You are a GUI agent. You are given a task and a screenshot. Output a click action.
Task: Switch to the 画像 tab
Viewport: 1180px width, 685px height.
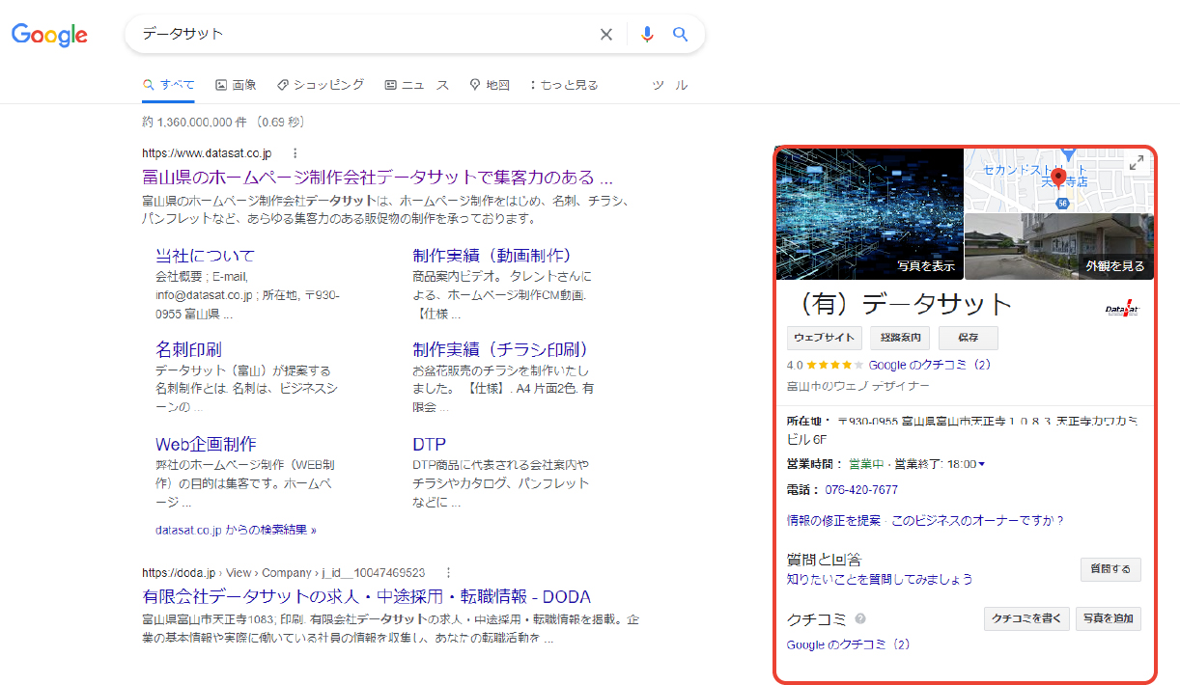(236, 85)
